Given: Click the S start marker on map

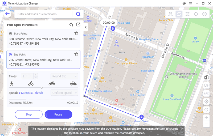Looking at the screenshot, I should coord(113,29).
